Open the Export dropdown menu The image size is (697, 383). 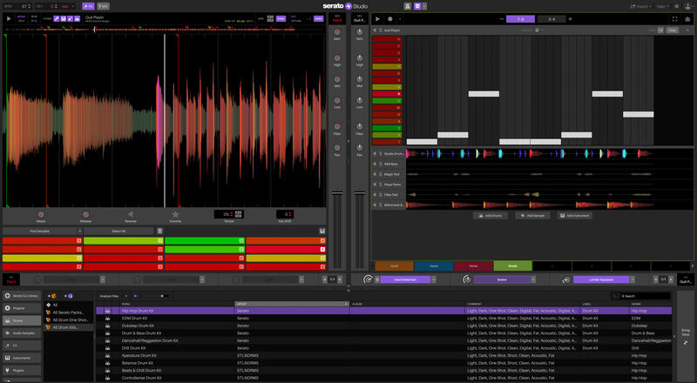(x=641, y=6)
